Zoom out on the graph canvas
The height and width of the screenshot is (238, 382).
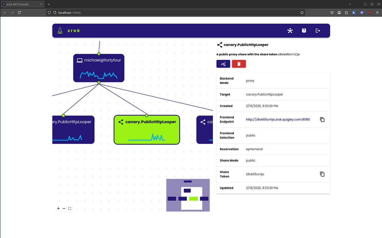pyautogui.click(x=64, y=209)
